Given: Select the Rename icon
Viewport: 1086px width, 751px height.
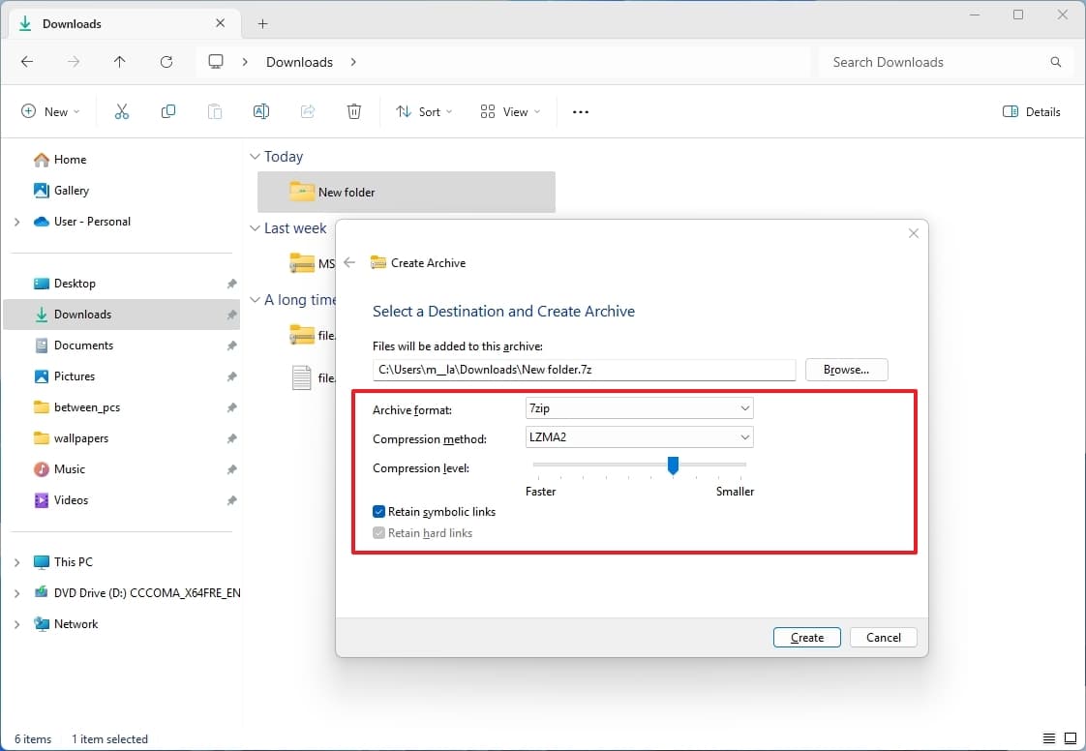Looking at the screenshot, I should 260,111.
